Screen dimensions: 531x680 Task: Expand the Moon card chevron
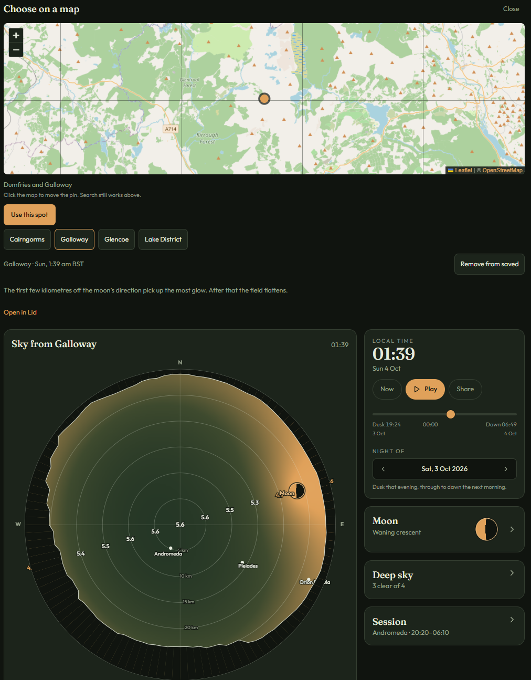coord(512,529)
